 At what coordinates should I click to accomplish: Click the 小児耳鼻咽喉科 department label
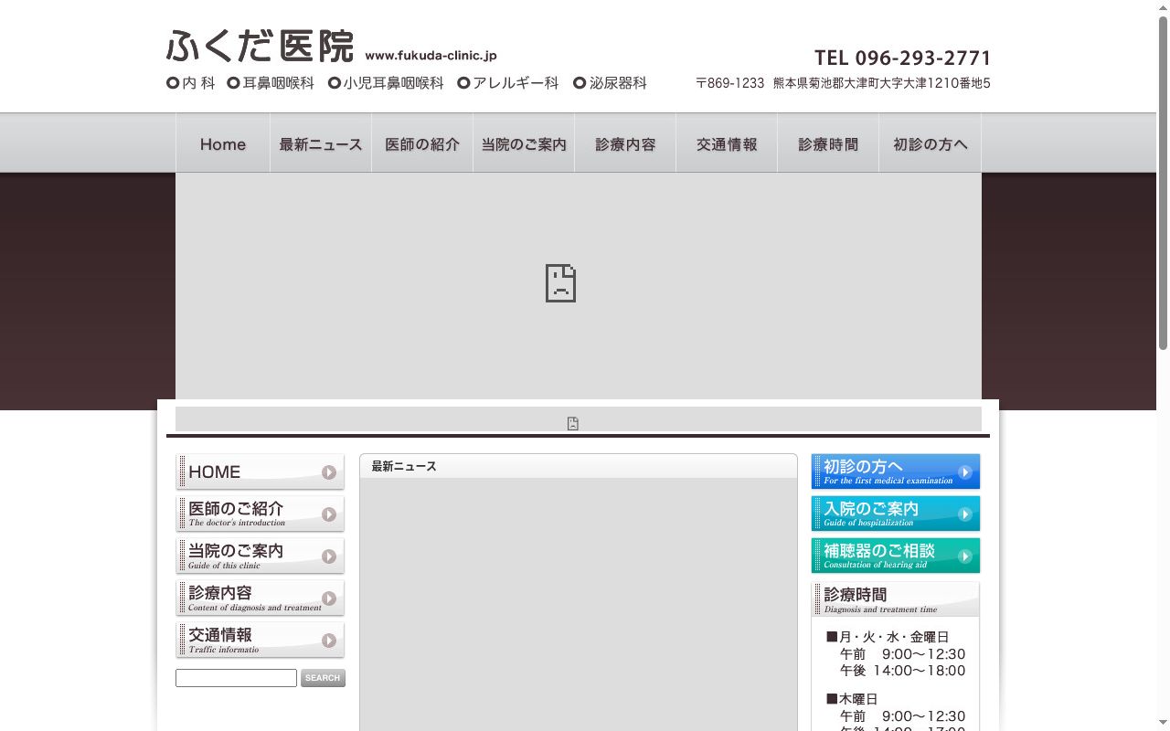(386, 83)
